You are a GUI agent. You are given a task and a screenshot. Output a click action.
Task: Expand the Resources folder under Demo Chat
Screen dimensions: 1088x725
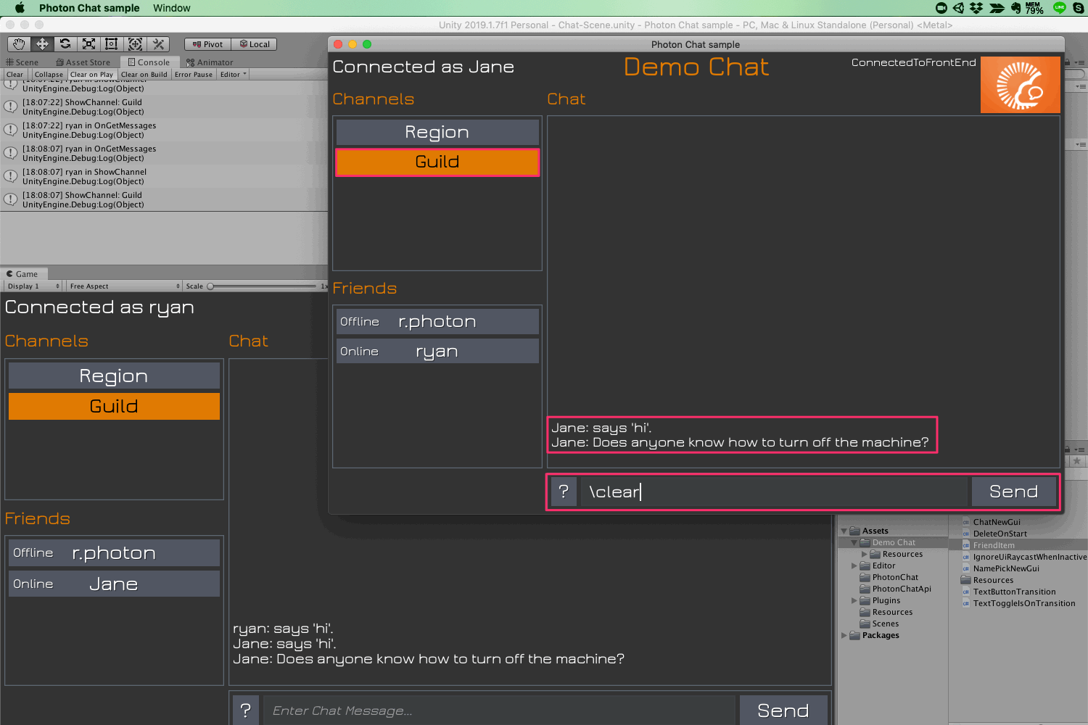pos(864,555)
